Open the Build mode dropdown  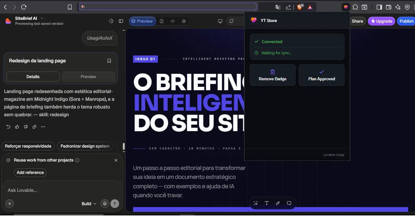click(x=89, y=204)
